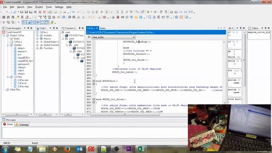Toggle the last highlighted panel button in third toolbar
This screenshot has width=272, height=153.
[47, 23]
